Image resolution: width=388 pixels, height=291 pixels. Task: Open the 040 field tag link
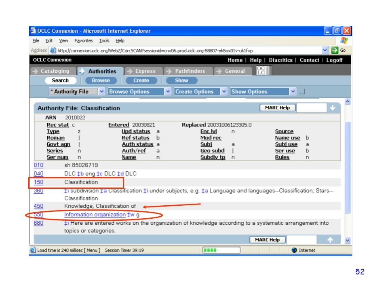pyautogui.click(x=39, y=174)
